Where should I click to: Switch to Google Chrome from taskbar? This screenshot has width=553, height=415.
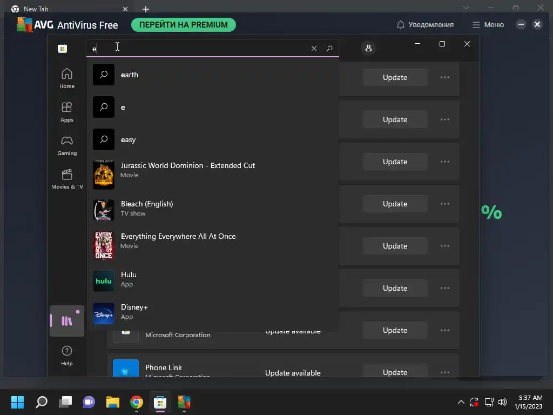point(137,402)
